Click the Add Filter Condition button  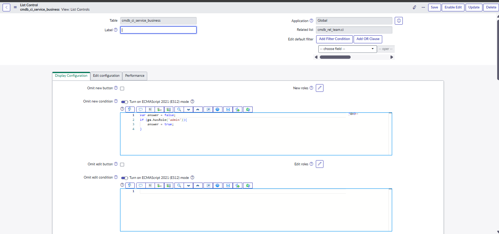[x=334, y=39]
